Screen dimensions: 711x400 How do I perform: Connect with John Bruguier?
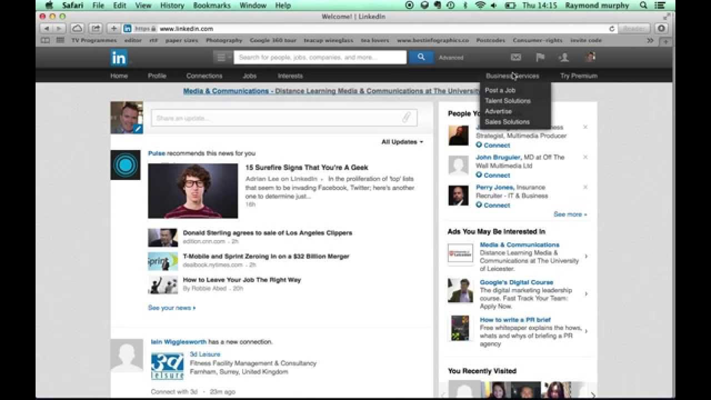coord(493,175)
